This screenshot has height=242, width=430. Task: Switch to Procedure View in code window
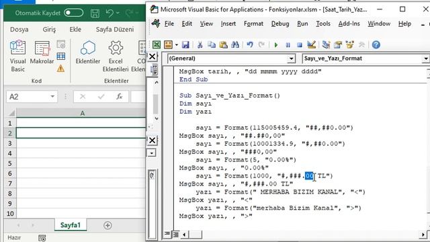[x=167, y=234]
